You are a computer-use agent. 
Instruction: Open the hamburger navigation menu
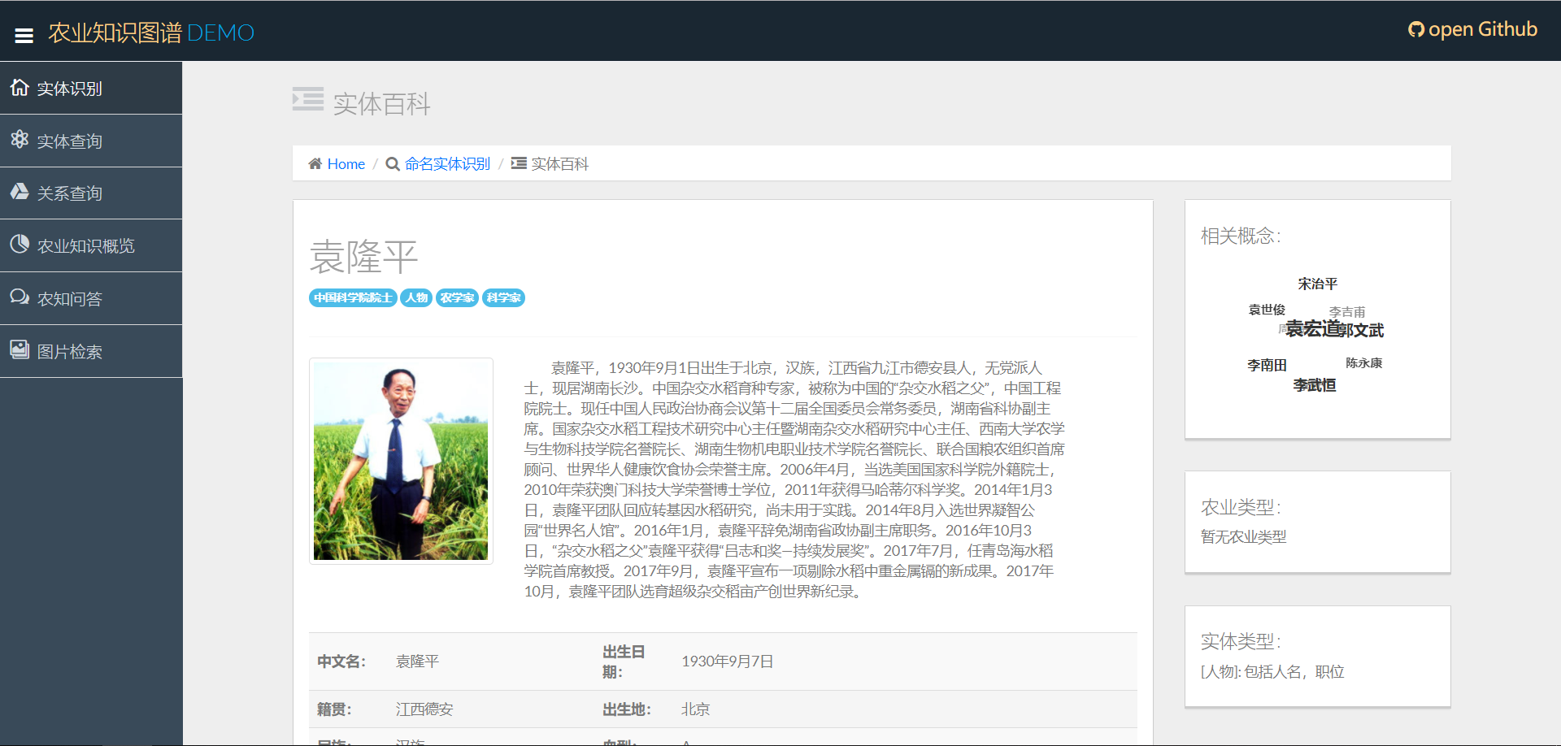[x=24, y=34]
